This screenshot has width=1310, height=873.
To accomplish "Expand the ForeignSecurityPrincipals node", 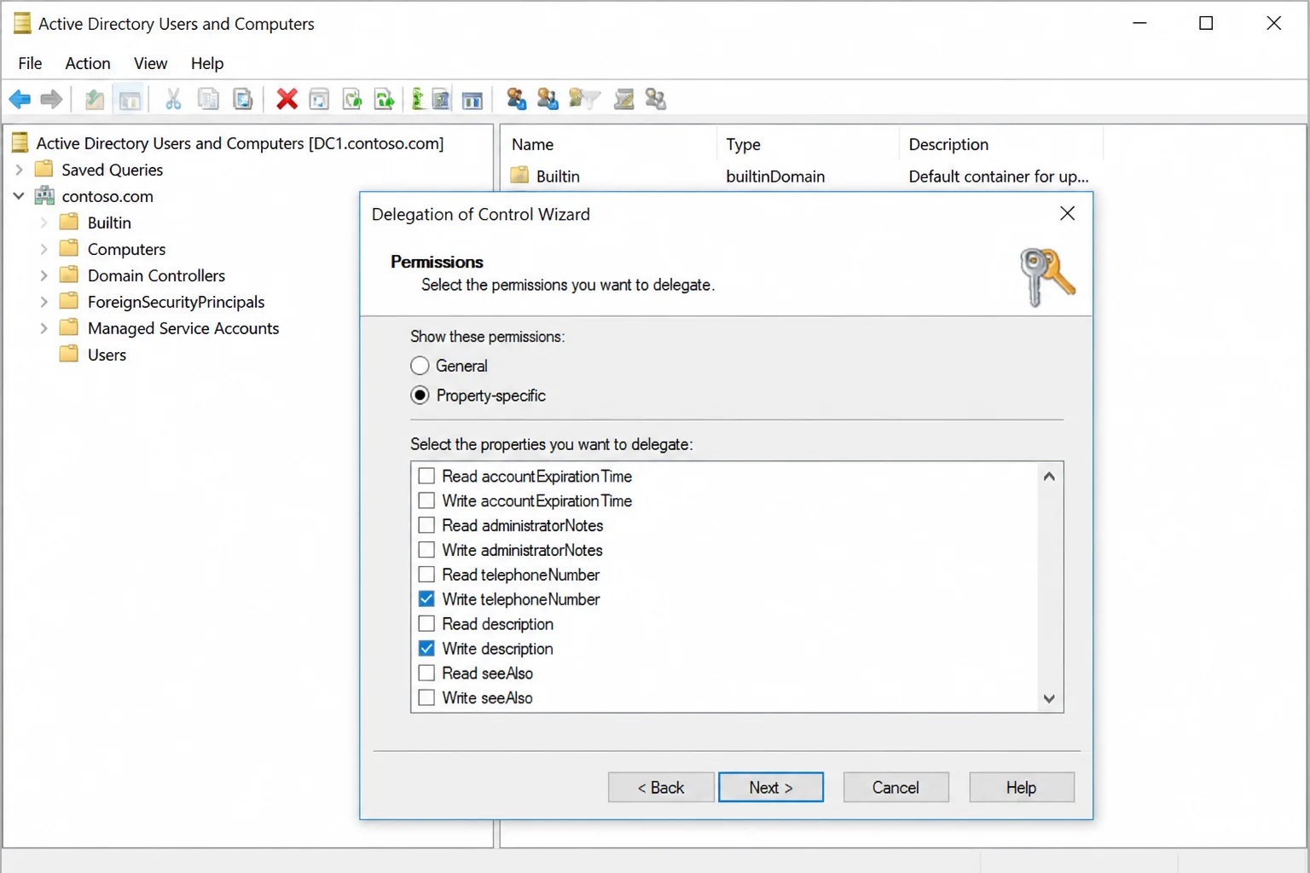I will tap(44, 302).
